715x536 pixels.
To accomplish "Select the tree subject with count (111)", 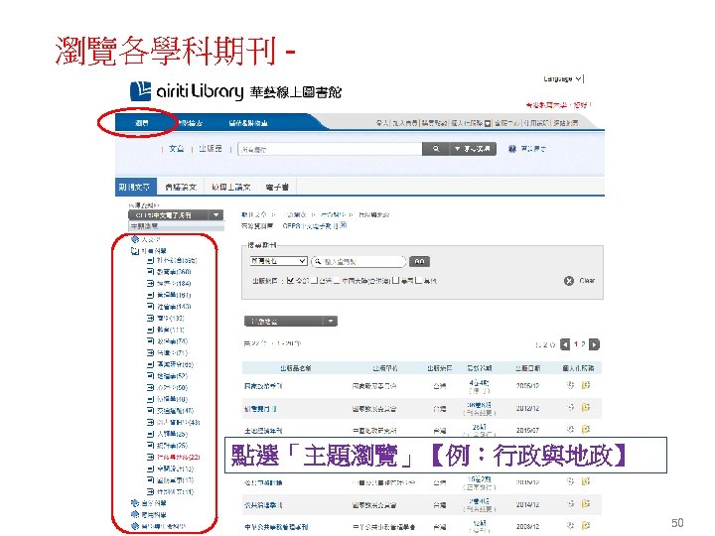I will coord(171,330).
